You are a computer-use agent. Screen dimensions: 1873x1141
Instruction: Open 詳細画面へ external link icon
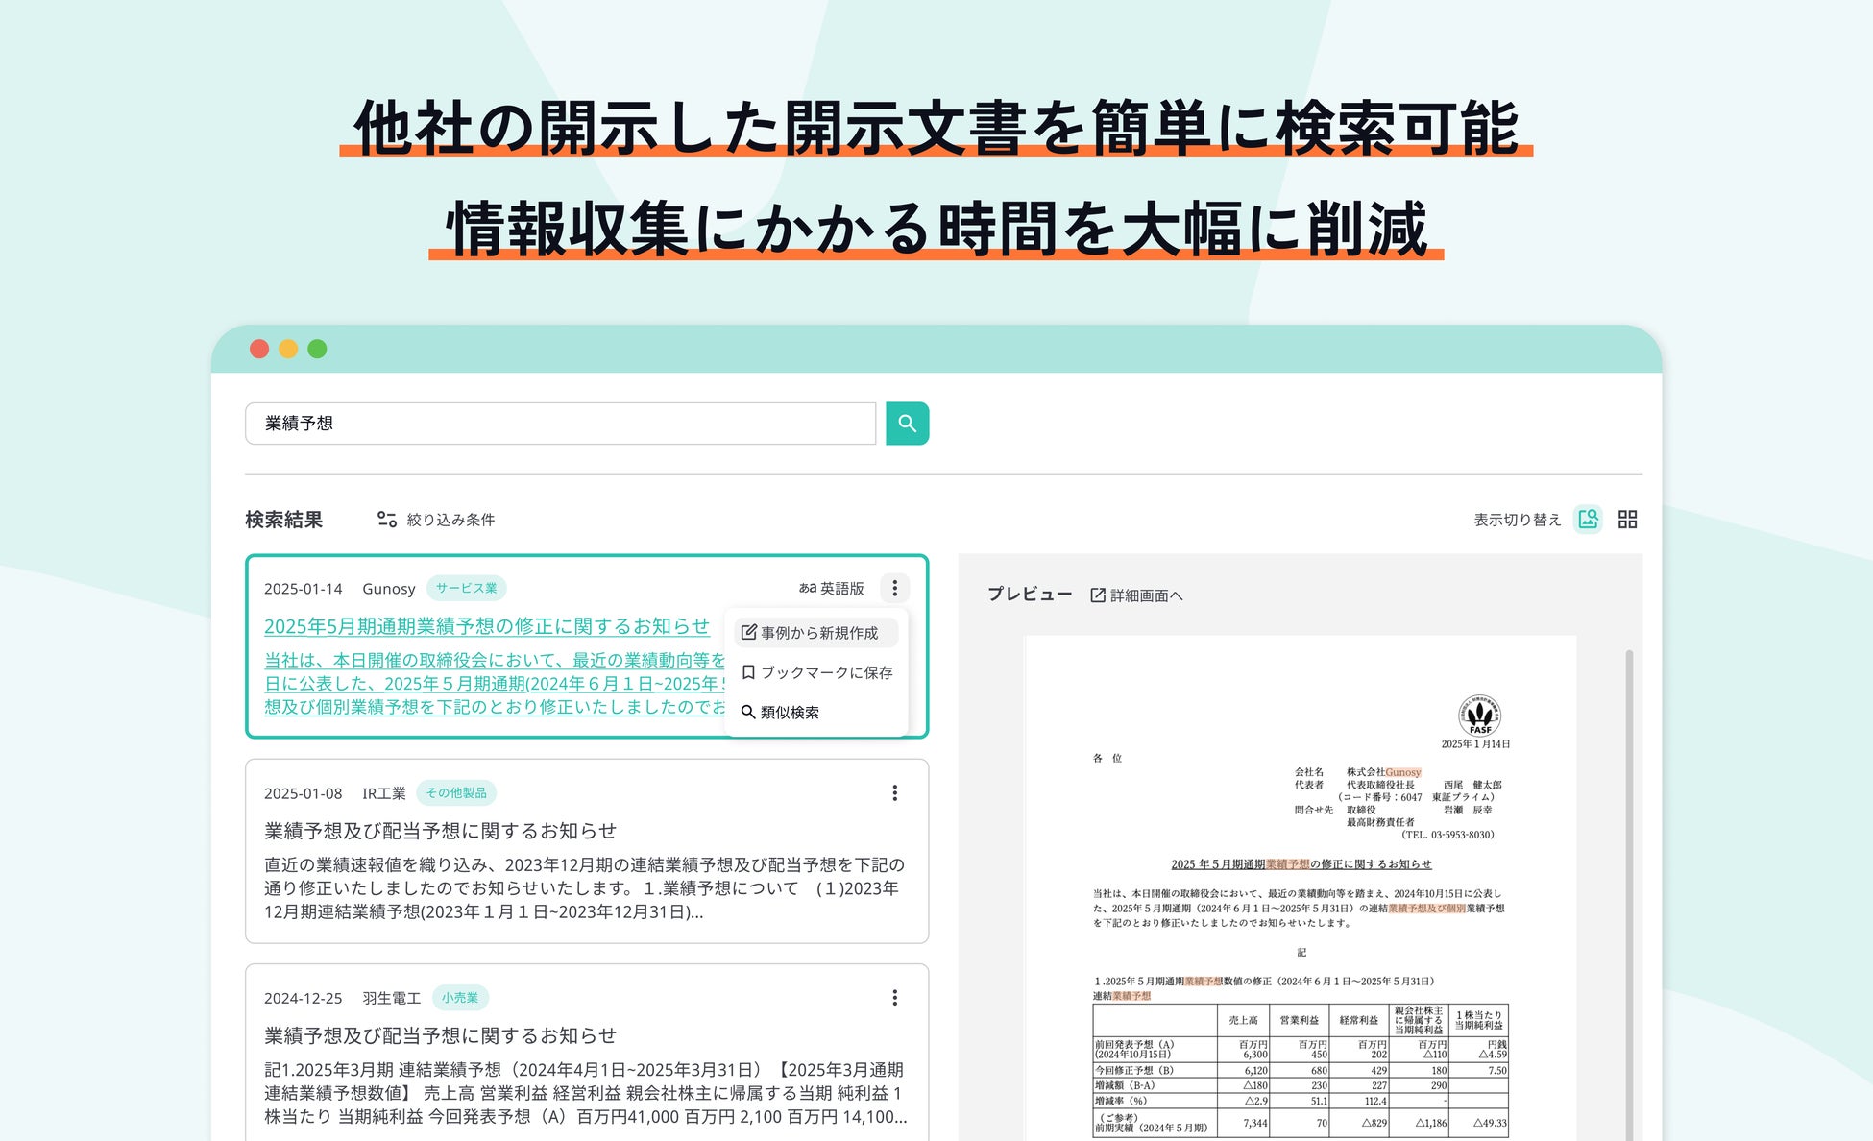coord(1098,595)
